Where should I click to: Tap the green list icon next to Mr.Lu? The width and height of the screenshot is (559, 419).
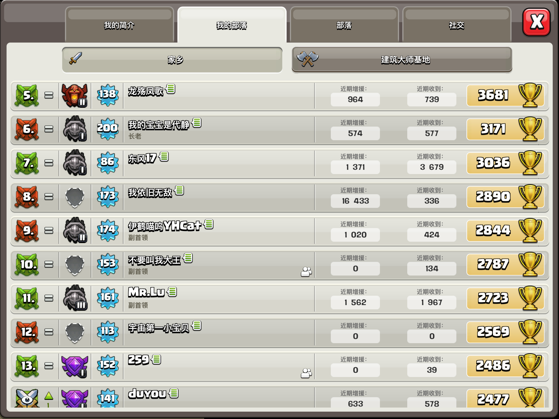point(172,292)
